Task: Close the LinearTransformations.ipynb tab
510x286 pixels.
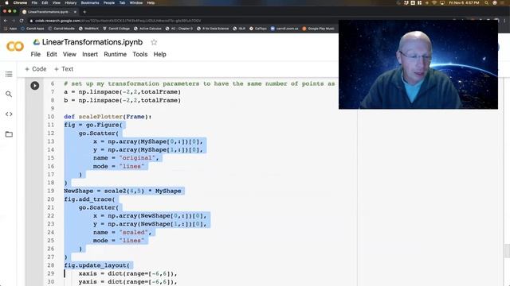Action: pyautogui.click(x=75, y=12)
